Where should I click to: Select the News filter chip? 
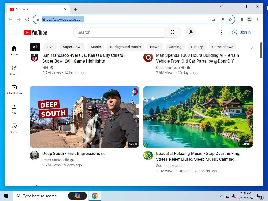click(154, 47)
